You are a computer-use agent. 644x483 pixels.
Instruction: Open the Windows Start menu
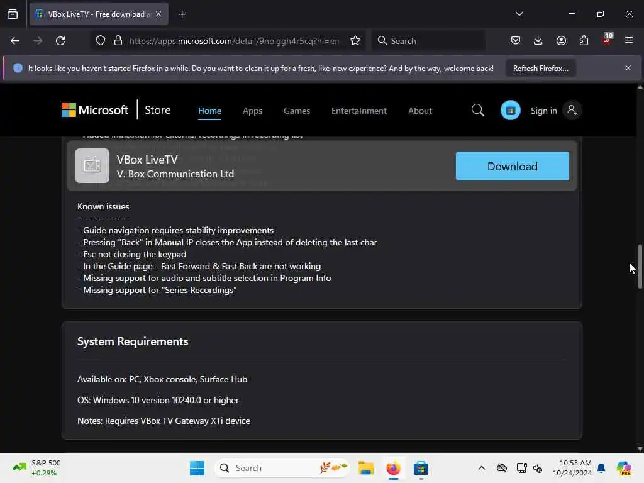coord(197,468)
